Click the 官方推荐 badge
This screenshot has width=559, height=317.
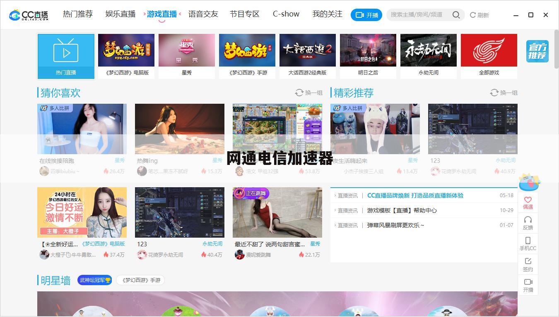click(x=537, y=51)
